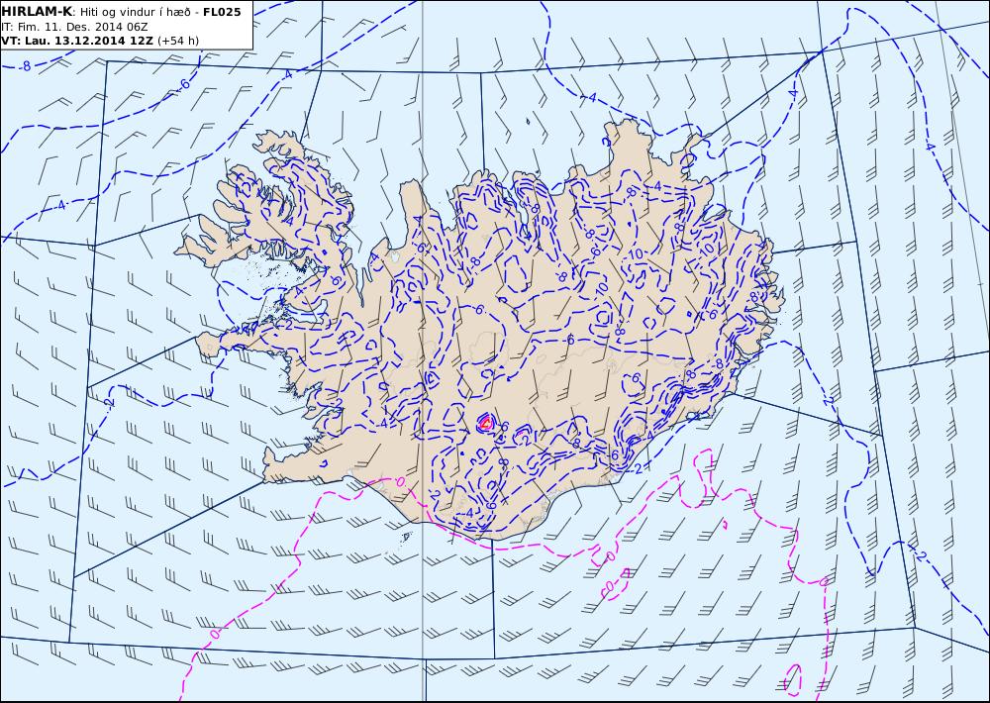
Task: Click the "-8" isotherm label over the northwestern sea
Action: [25, 66]
